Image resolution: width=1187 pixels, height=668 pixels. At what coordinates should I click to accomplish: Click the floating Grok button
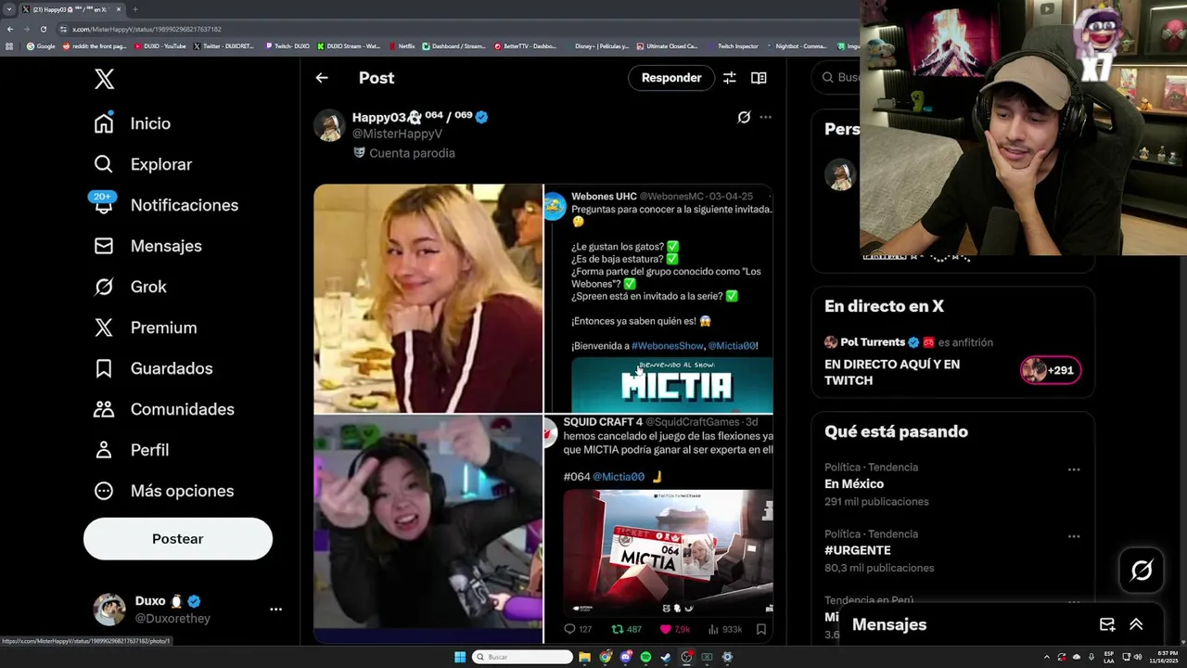point(1142,571)
